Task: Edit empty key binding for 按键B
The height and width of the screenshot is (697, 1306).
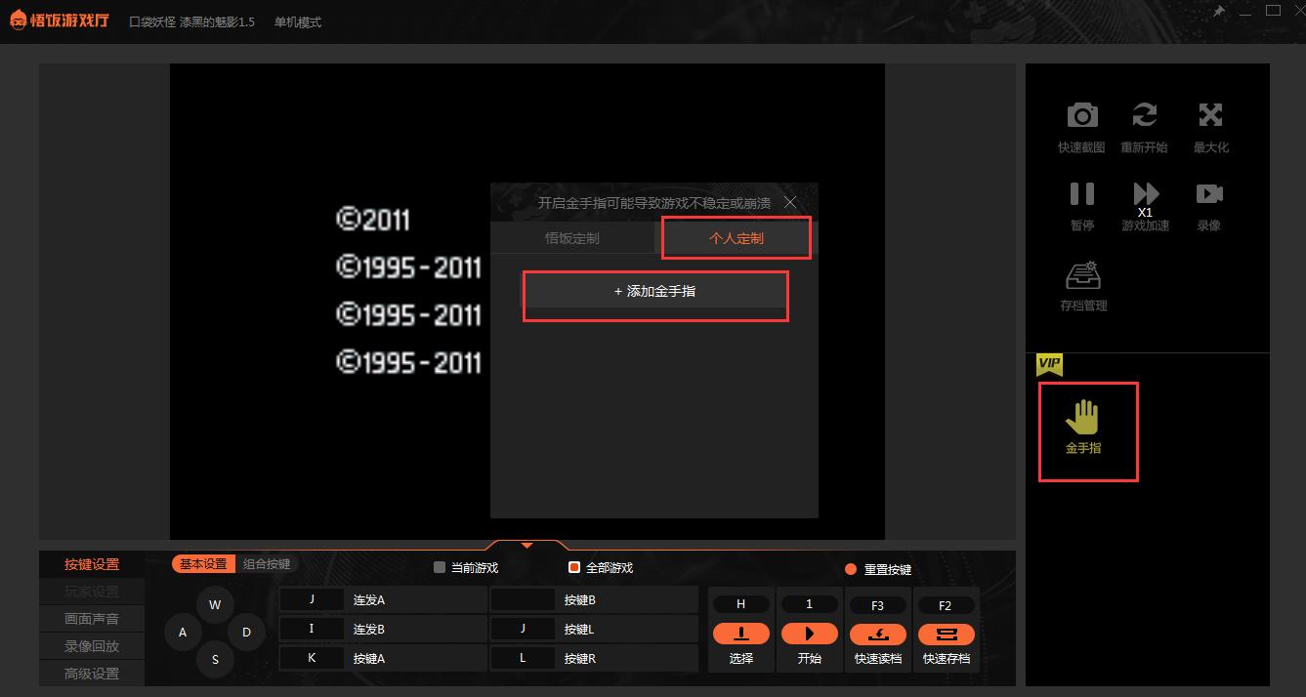Action: point(523,599)
